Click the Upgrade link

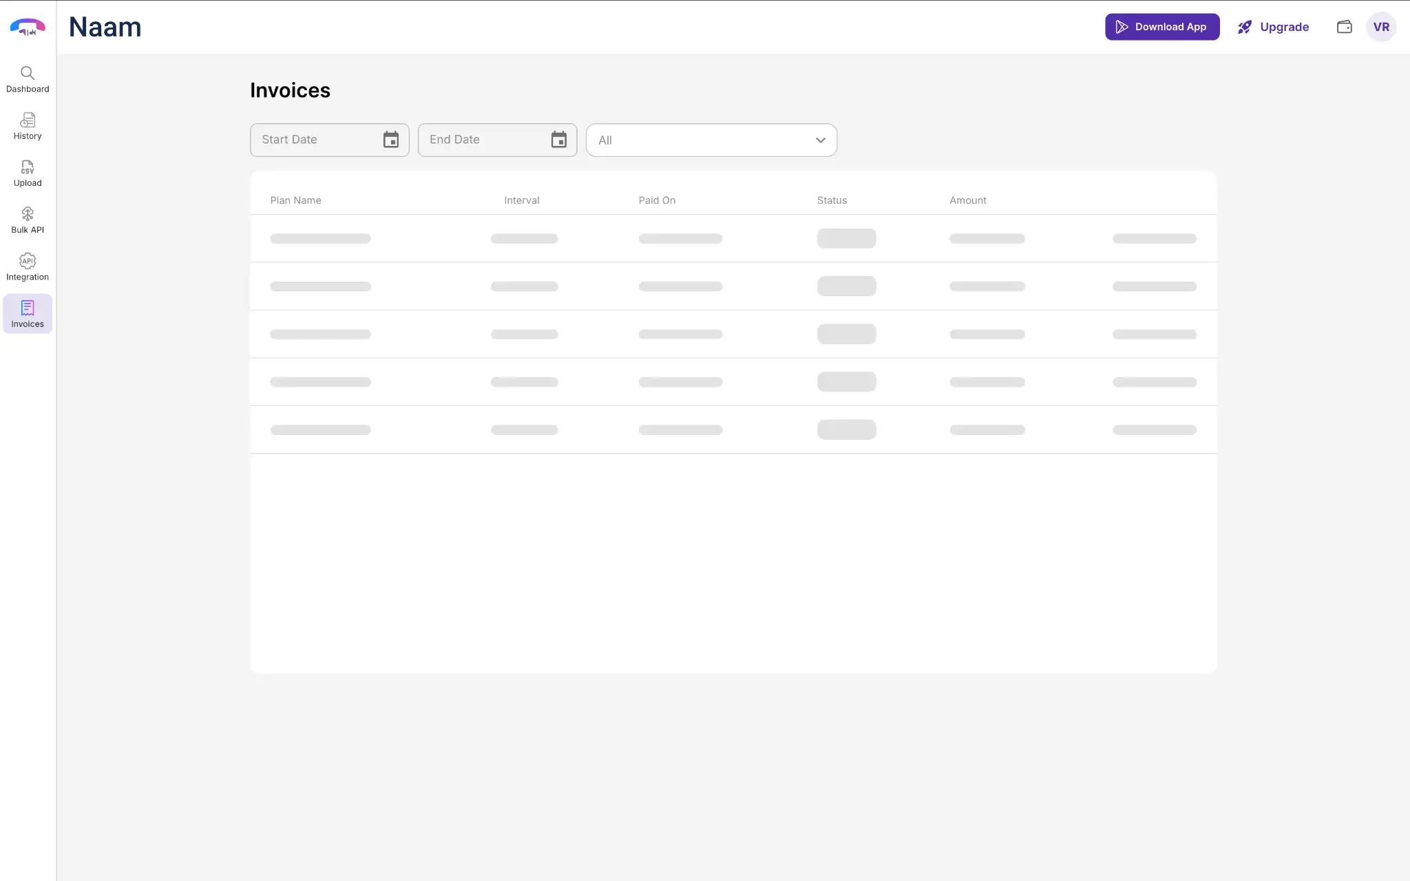[1283, 27]
